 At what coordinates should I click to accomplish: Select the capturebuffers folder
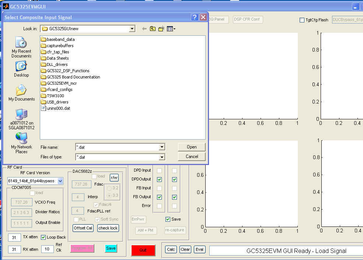pos(57,46)
